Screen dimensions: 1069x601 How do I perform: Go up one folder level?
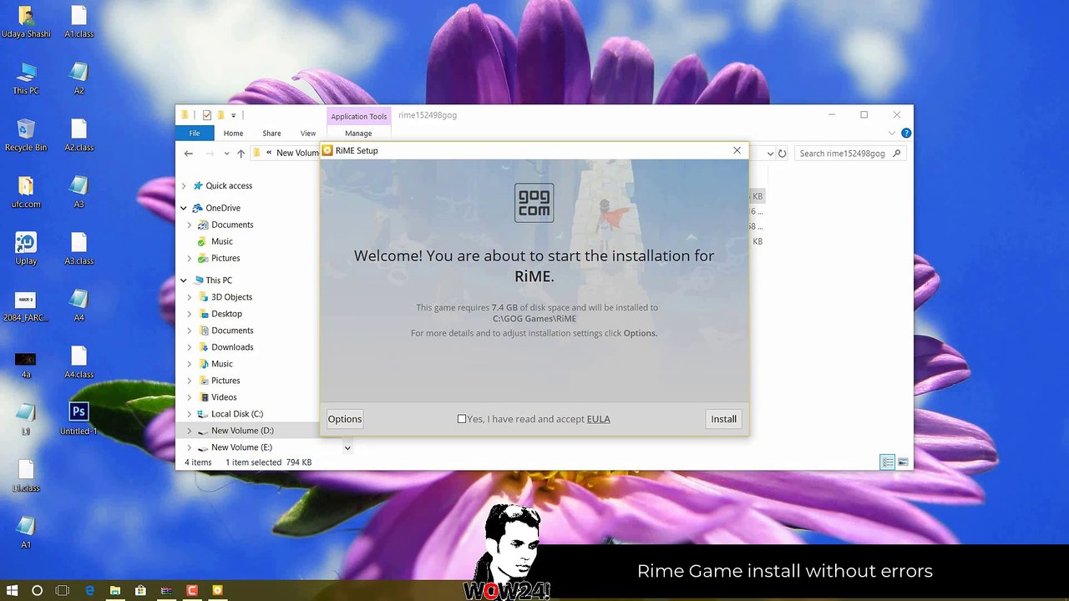pyautogui.click(x=241, y=154)
